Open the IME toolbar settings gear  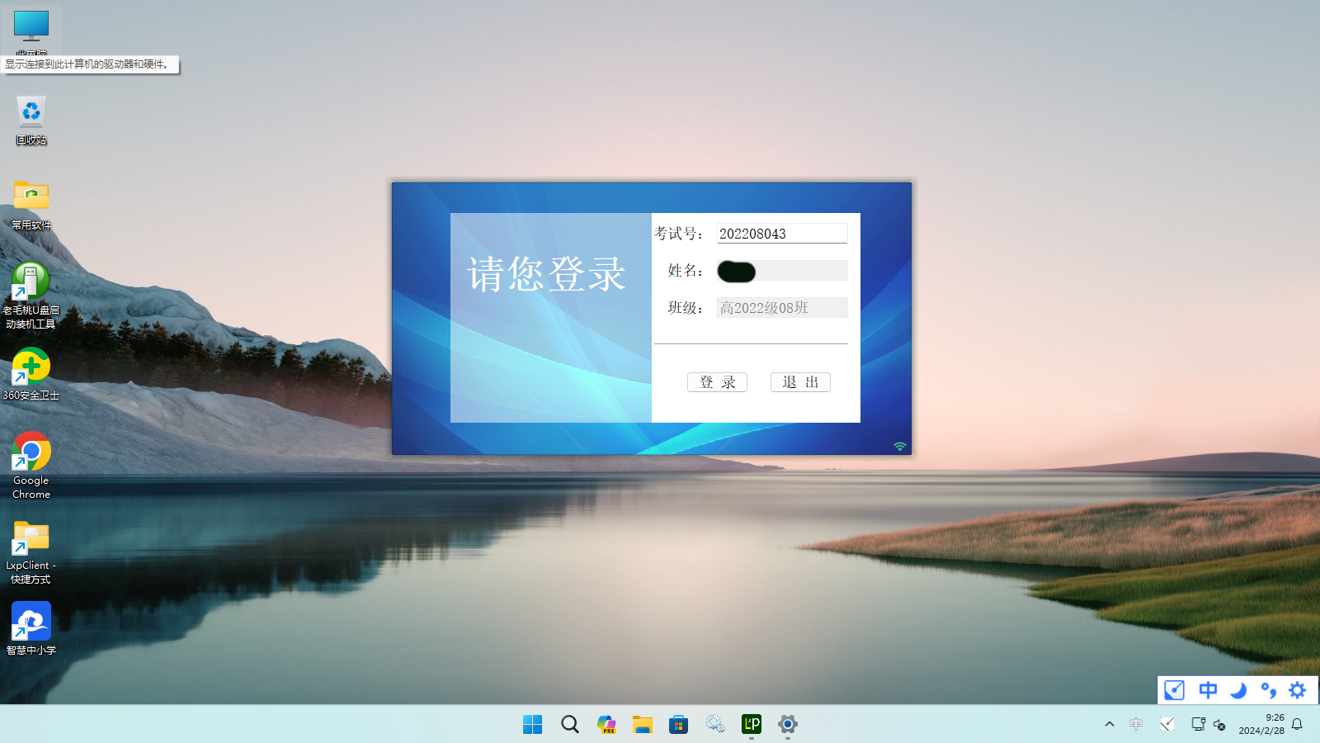pyautogui.click(x=1298, y=690)
